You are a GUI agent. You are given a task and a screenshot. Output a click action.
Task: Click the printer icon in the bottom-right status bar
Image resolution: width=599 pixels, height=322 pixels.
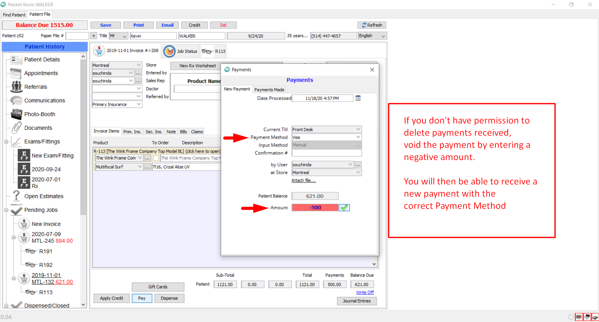pos(579,317)
